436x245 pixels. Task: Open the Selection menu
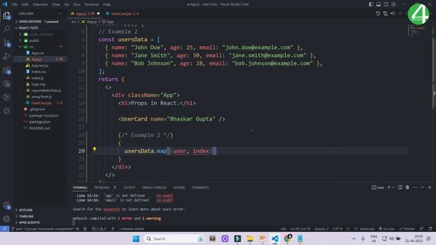pyautogui.click(x=40, y=5)
